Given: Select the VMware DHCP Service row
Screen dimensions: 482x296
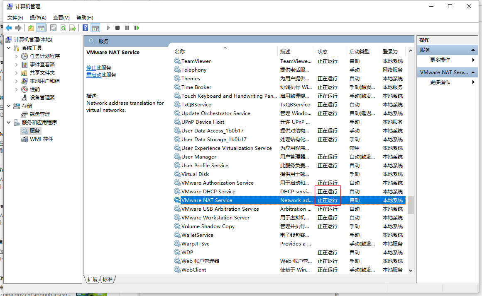Looking at the screenshot, I should tap(289, 192).
